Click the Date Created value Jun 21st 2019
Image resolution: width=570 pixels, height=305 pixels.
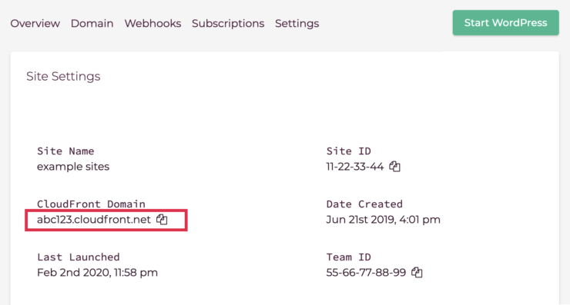click(x=383, y=220)
